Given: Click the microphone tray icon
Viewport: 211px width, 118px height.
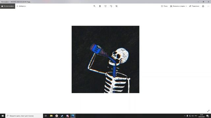Looking at the screenshot, I should pyautogui.click(x=187, y=116).
